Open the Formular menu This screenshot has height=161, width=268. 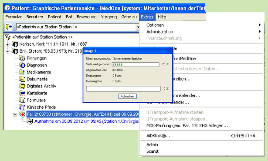click(x=14, y=17)
